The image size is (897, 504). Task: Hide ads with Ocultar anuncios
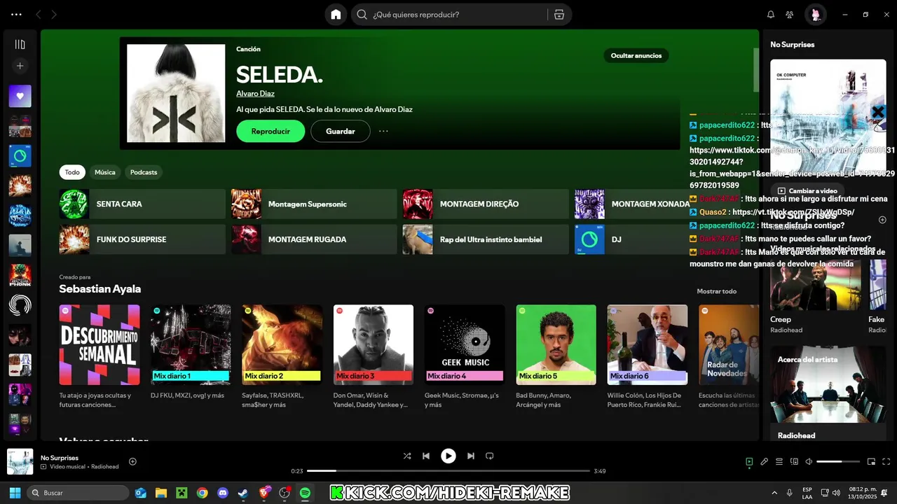coord(636,55)
